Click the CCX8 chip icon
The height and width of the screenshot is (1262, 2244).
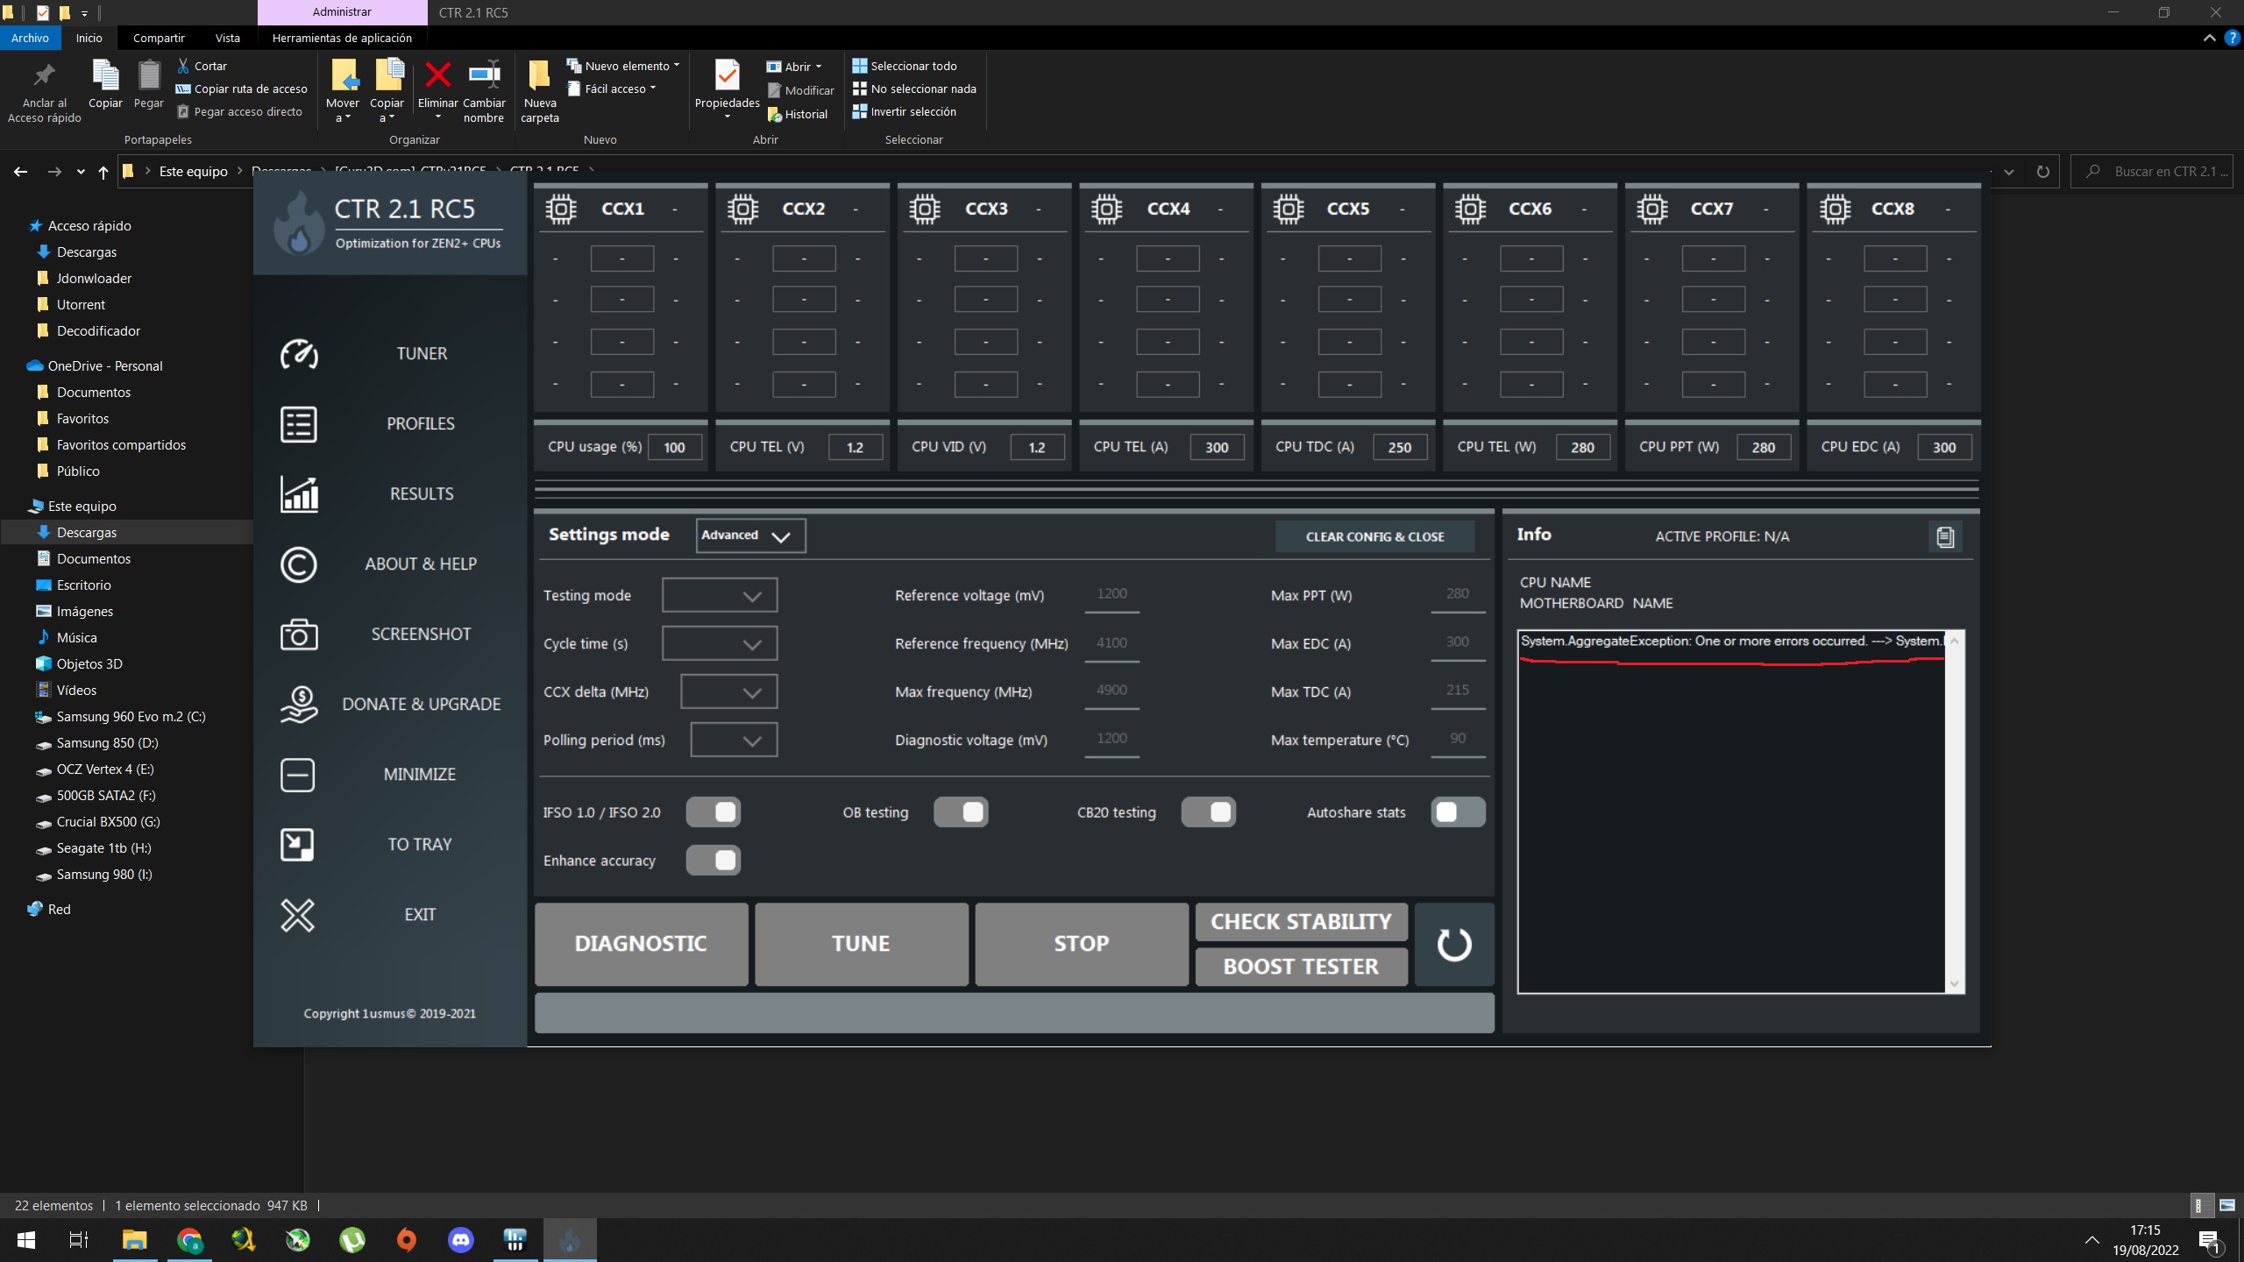point(1835,209)
